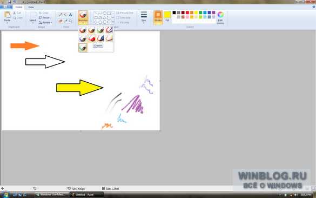
Task: Choose the Fill with color bucket tool
Action: (65, 15)
